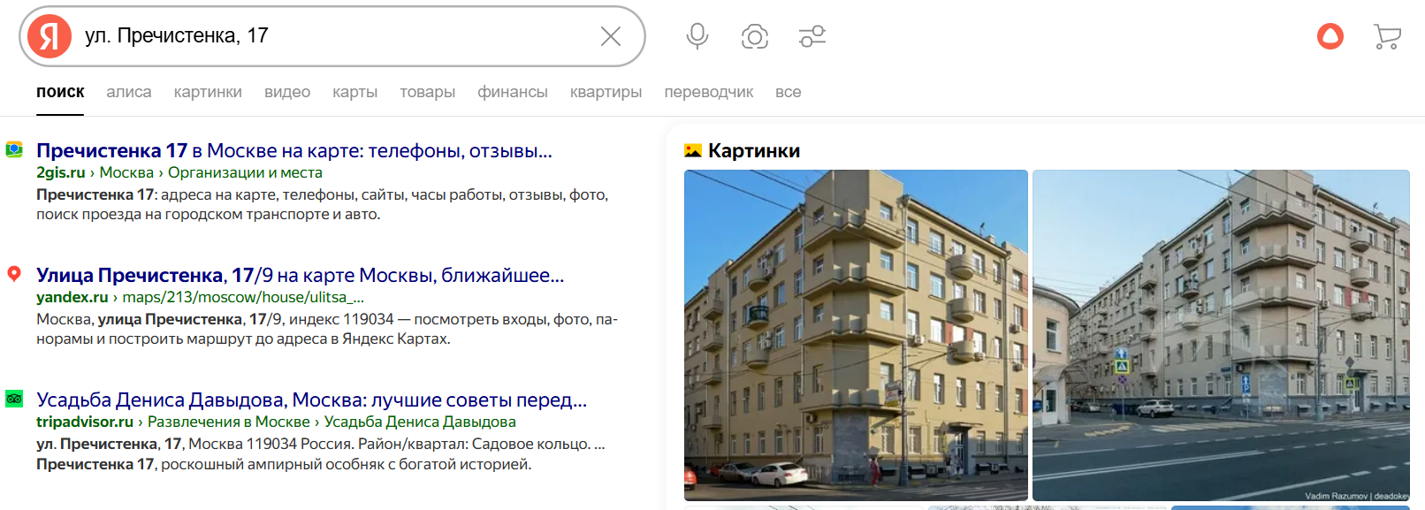Click inside the search input field
The height and width of the screenshot is (510, 1425).
click(336, 36)
